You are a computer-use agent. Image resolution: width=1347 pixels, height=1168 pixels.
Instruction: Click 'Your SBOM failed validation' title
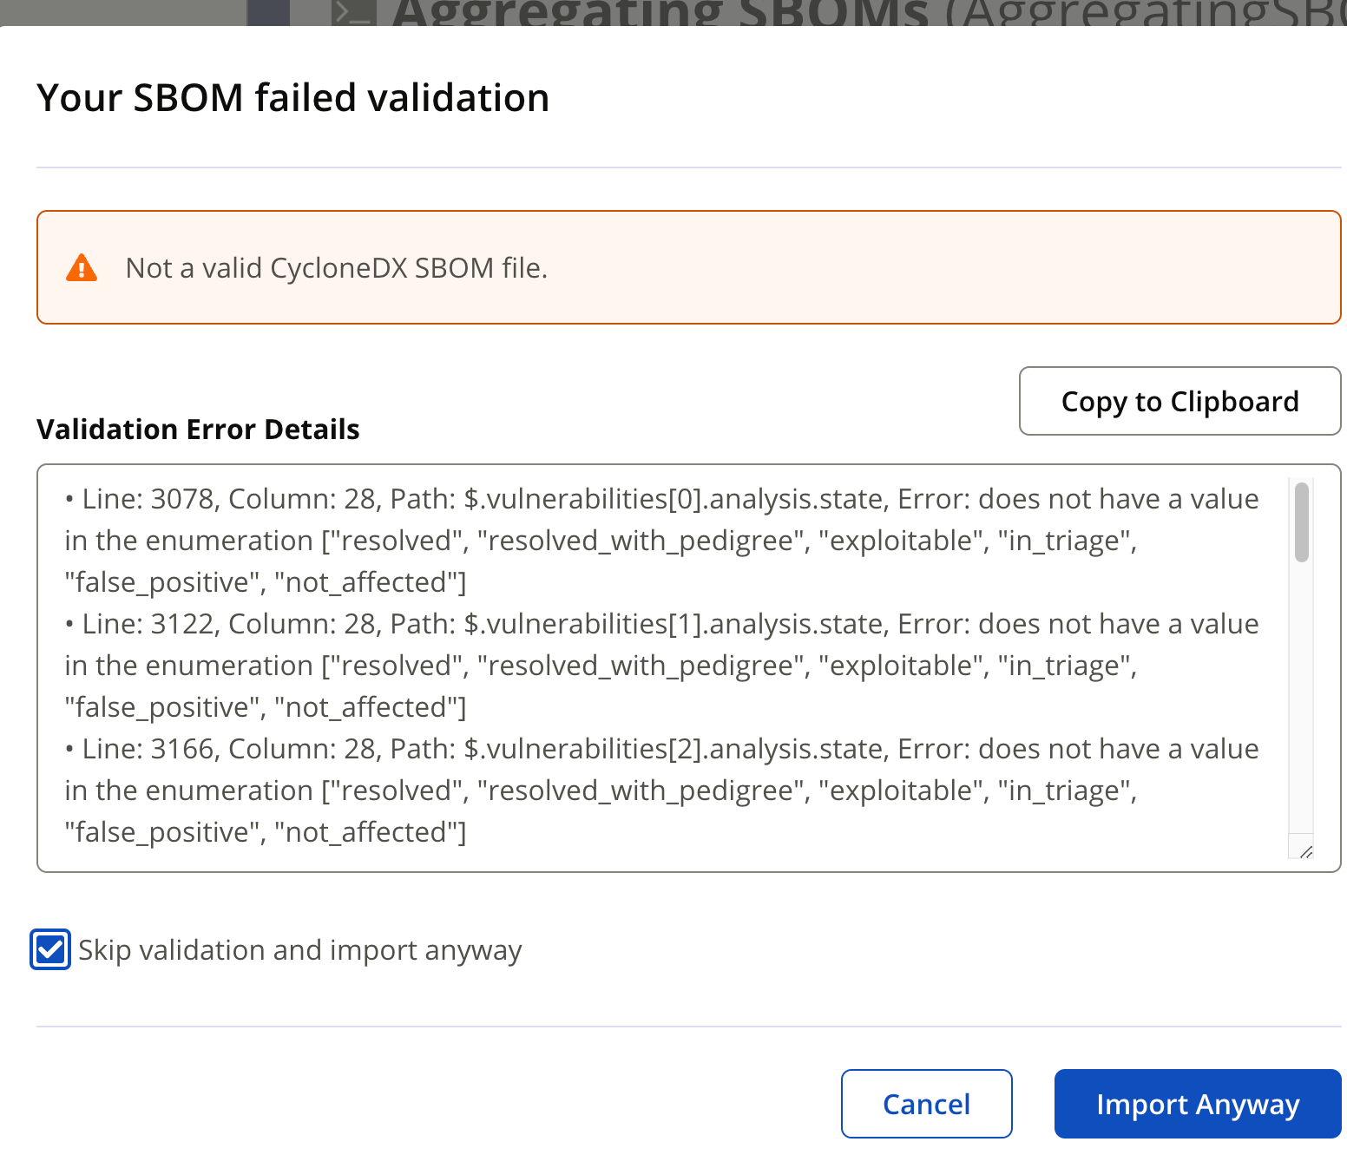click(293, 97)
